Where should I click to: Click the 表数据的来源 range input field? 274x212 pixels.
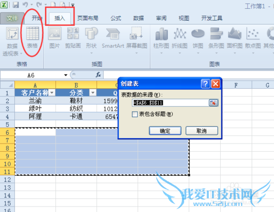pyautogui.click(x=170, y=103)
